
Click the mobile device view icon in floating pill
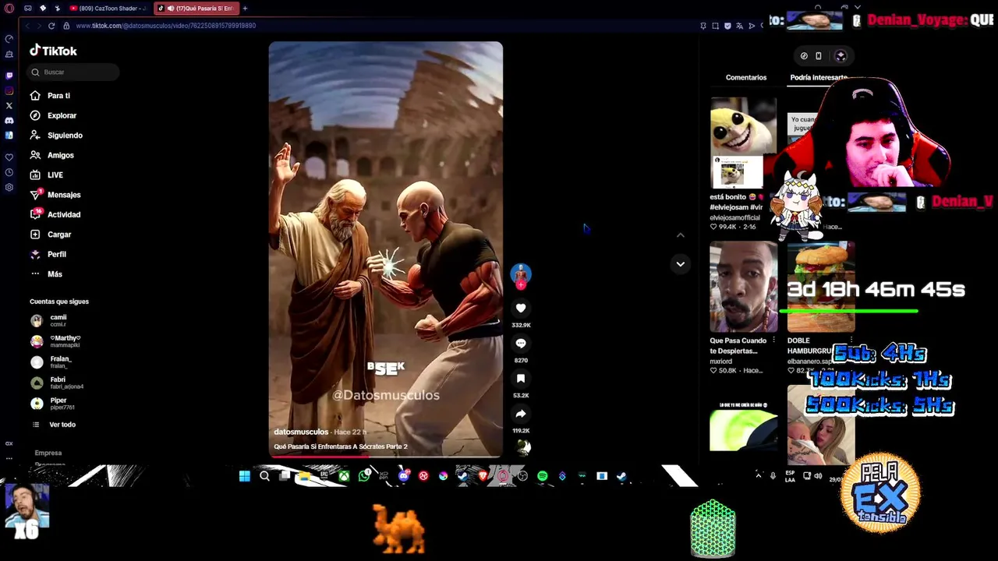[819, 56]
